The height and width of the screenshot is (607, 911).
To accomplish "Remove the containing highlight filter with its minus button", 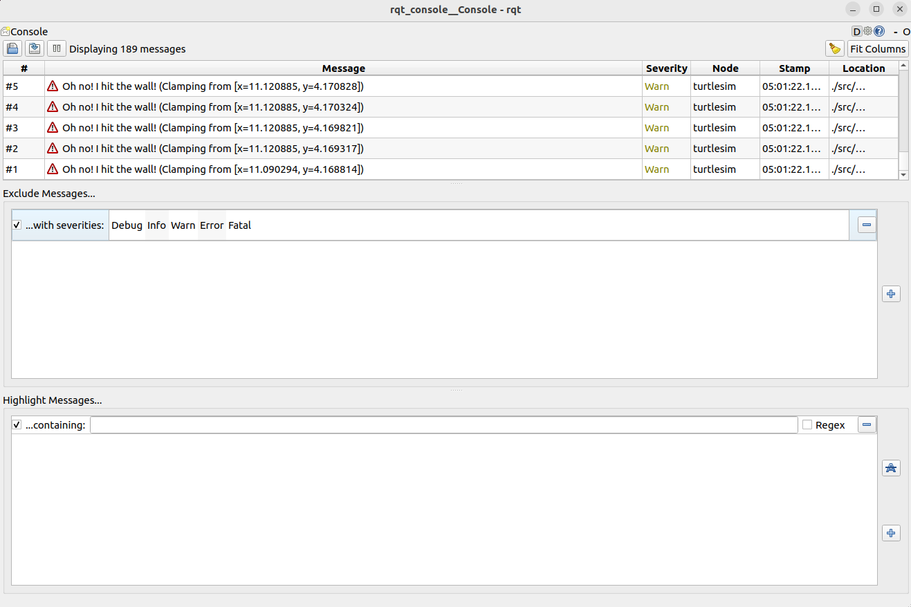I will coord(867,425).
